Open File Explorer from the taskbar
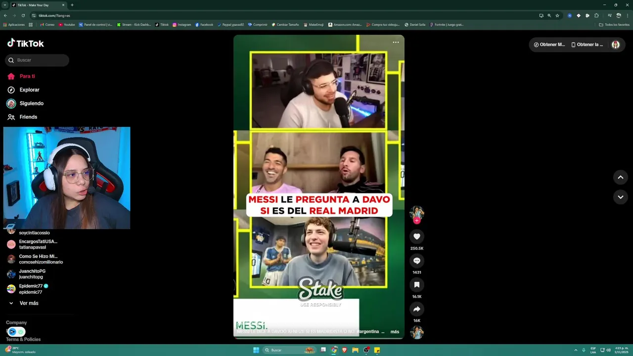633x356 pixels. pos(355,350)
